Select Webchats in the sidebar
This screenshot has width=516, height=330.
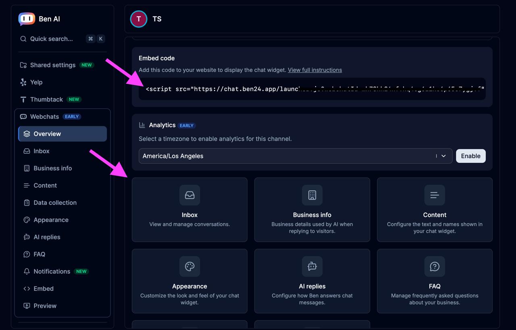[x=62, y=116]
